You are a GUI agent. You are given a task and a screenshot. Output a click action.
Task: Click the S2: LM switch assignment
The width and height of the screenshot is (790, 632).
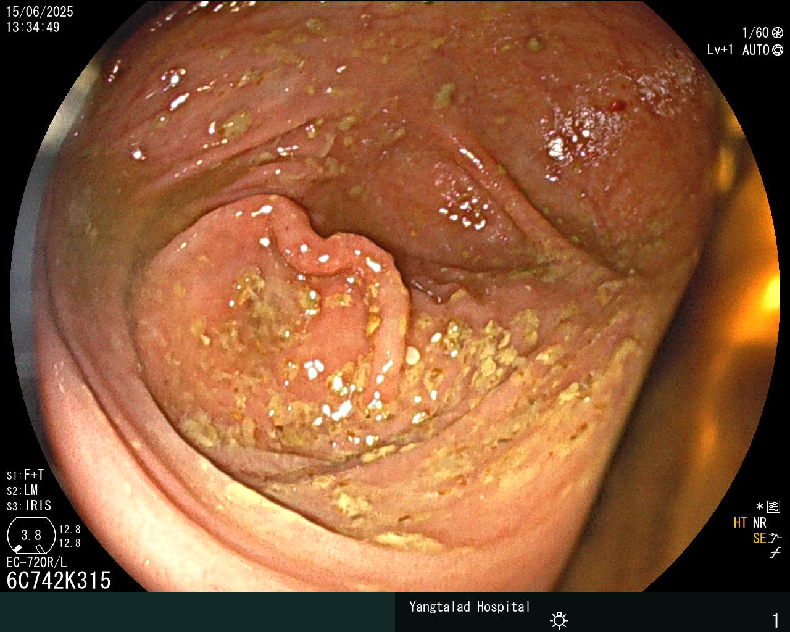point(22,490)
